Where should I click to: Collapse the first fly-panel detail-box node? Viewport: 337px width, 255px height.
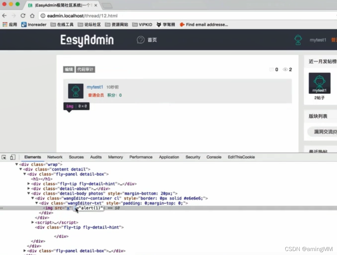pos(25,174)
